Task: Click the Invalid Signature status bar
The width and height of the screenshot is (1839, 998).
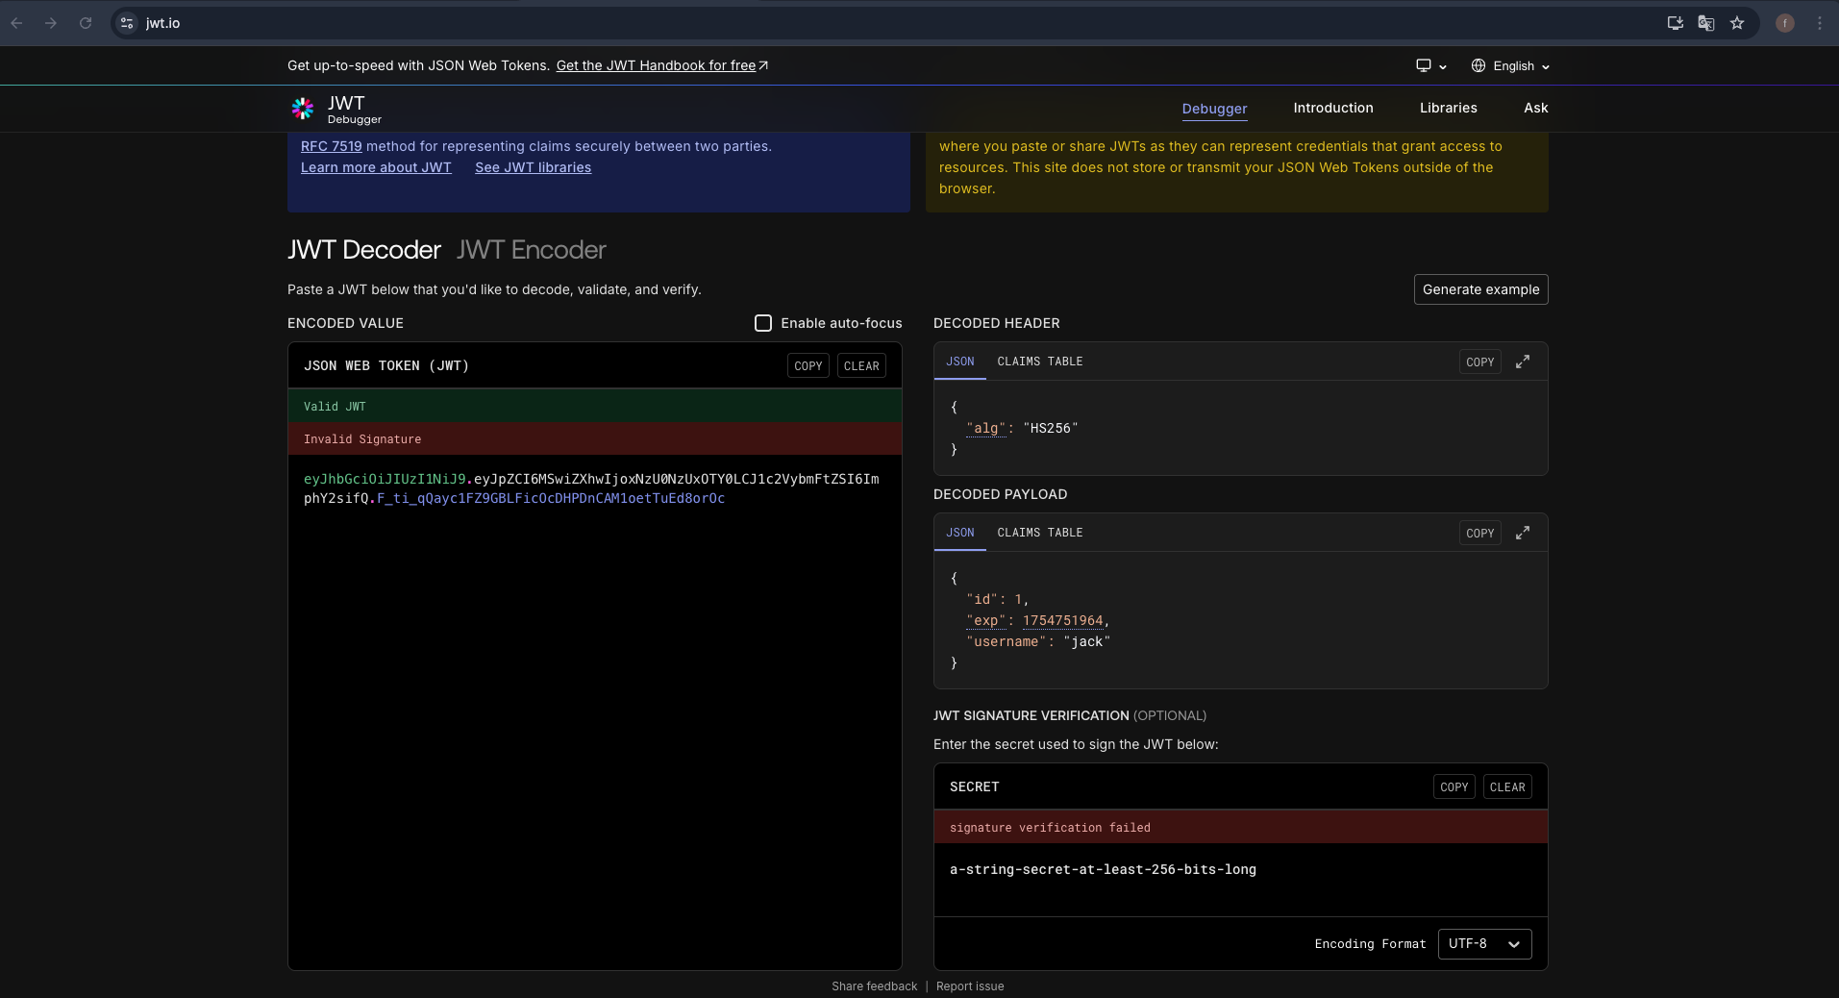Action: [595, 438]
